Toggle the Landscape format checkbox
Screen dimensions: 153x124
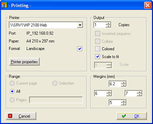(x=80, y=49)
